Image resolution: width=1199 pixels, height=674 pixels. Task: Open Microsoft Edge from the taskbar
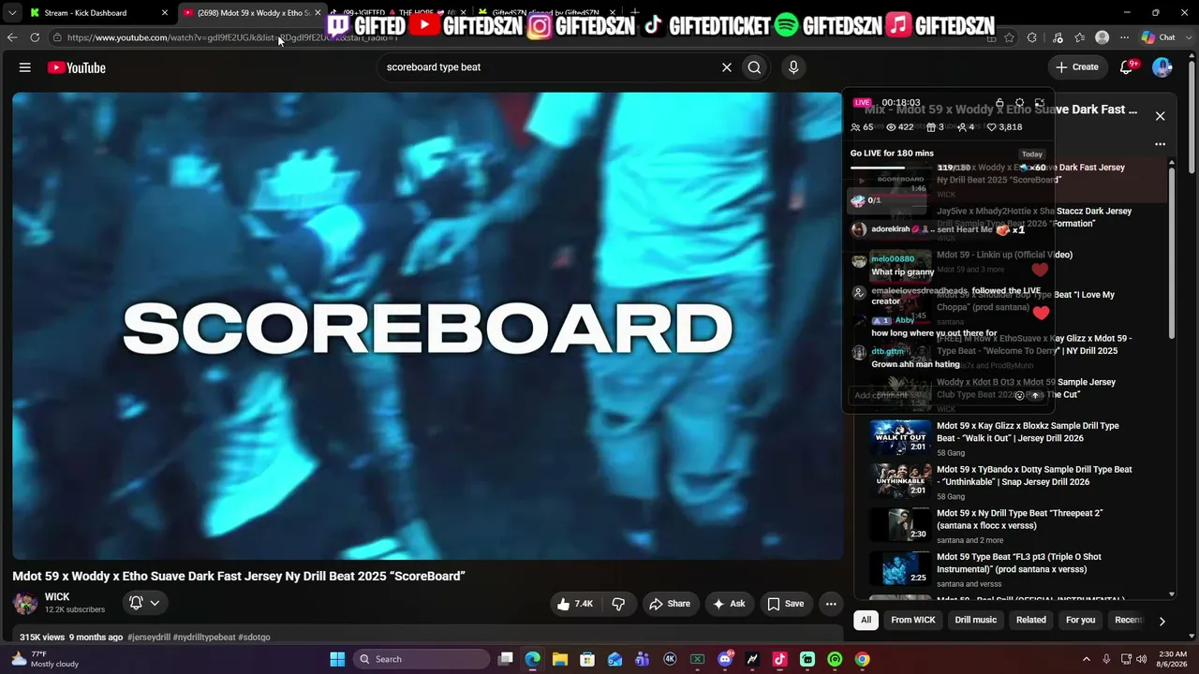(532, 659)
